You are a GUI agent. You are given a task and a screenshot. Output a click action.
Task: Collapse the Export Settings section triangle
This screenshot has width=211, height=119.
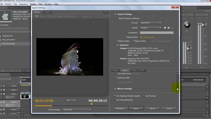115,14
